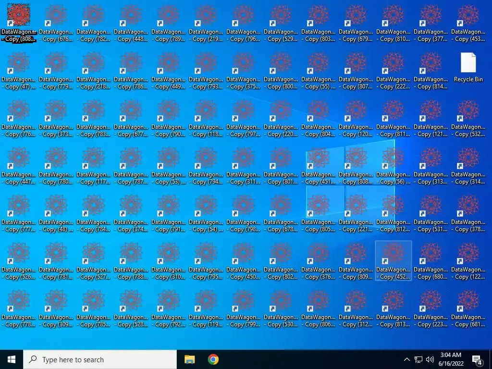This screenshot has width=492, height=369.
Task: Click the DataWagon shortcut Copy (122
Action: 468,261
